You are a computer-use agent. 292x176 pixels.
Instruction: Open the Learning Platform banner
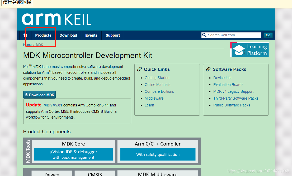tap(249, 50)
